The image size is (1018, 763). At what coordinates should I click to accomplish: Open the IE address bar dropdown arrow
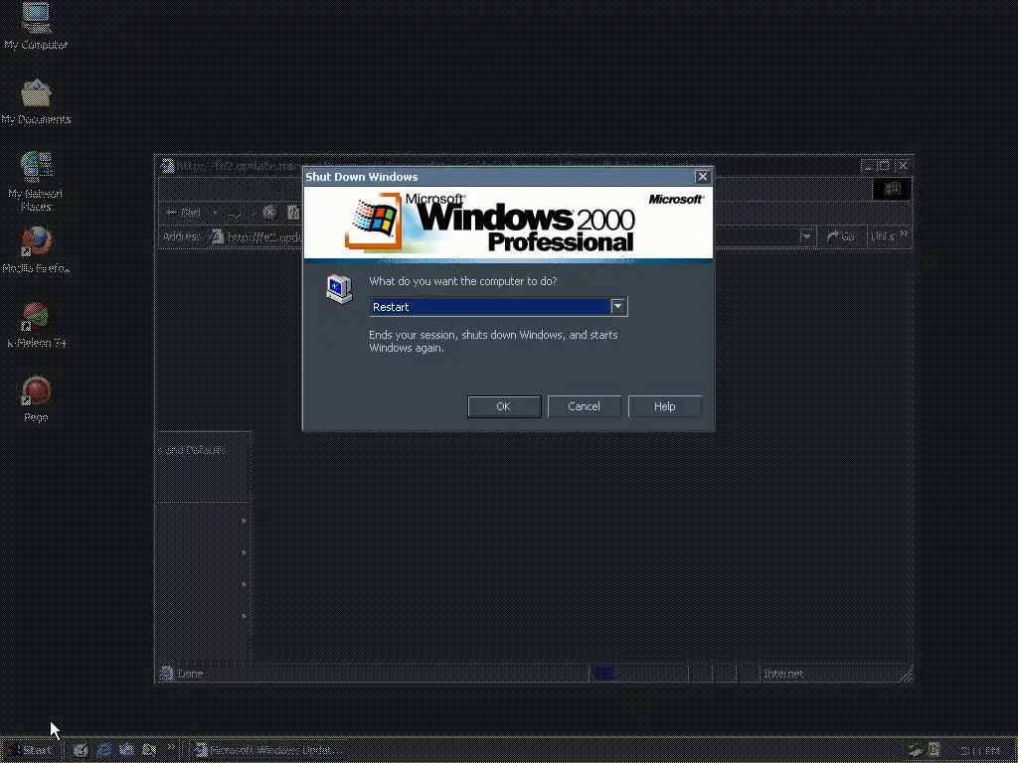pos(806,236)
